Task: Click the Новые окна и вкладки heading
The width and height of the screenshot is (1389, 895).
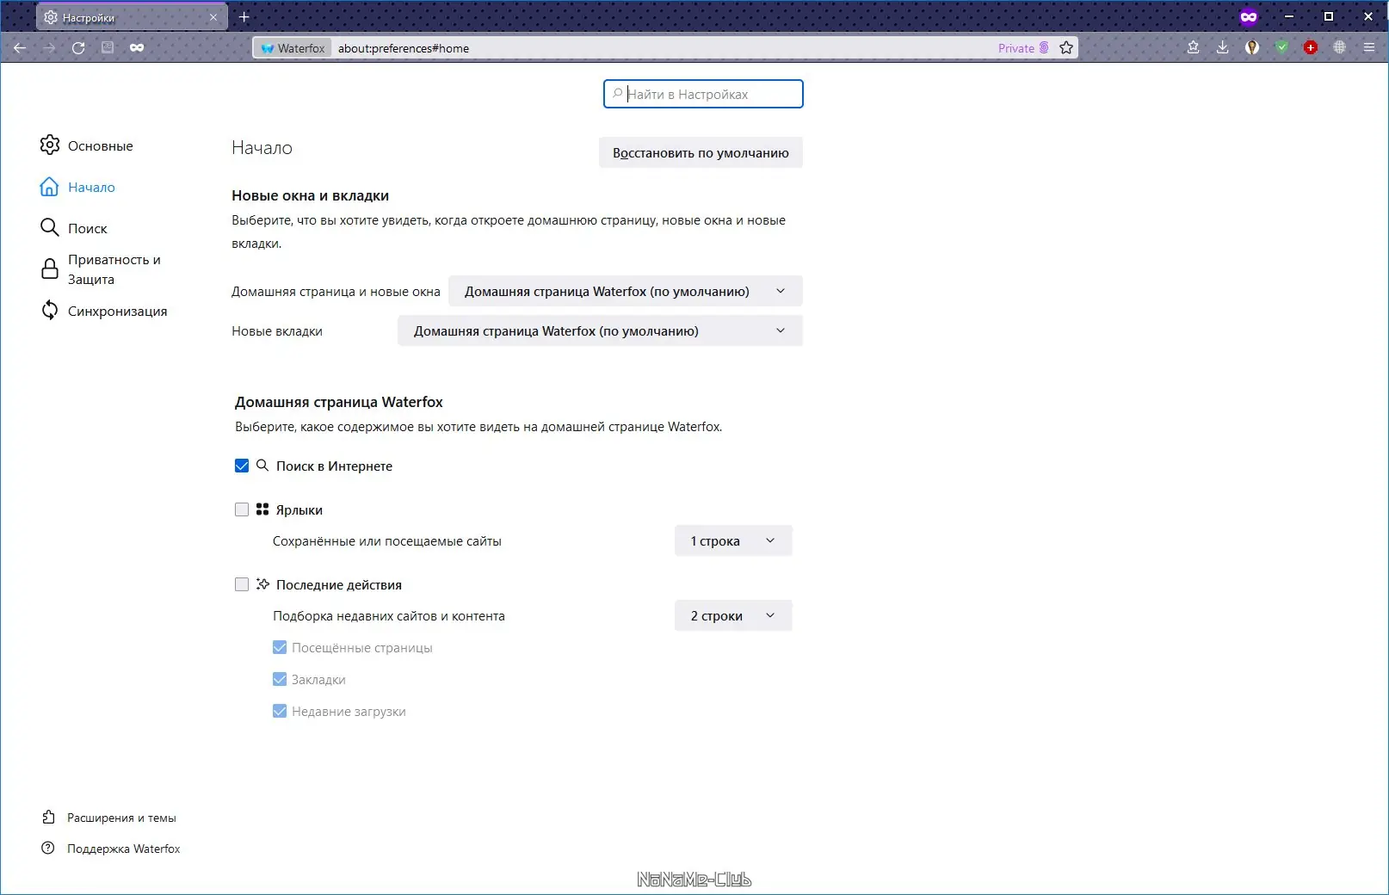Action: coord(310,195)
